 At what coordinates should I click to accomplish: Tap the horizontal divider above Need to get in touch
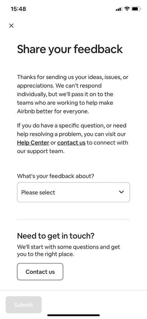pyautogui.click(x=73, y=219)
